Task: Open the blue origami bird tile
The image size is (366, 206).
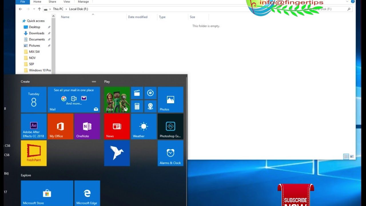Action: click(x=117, y=153)
